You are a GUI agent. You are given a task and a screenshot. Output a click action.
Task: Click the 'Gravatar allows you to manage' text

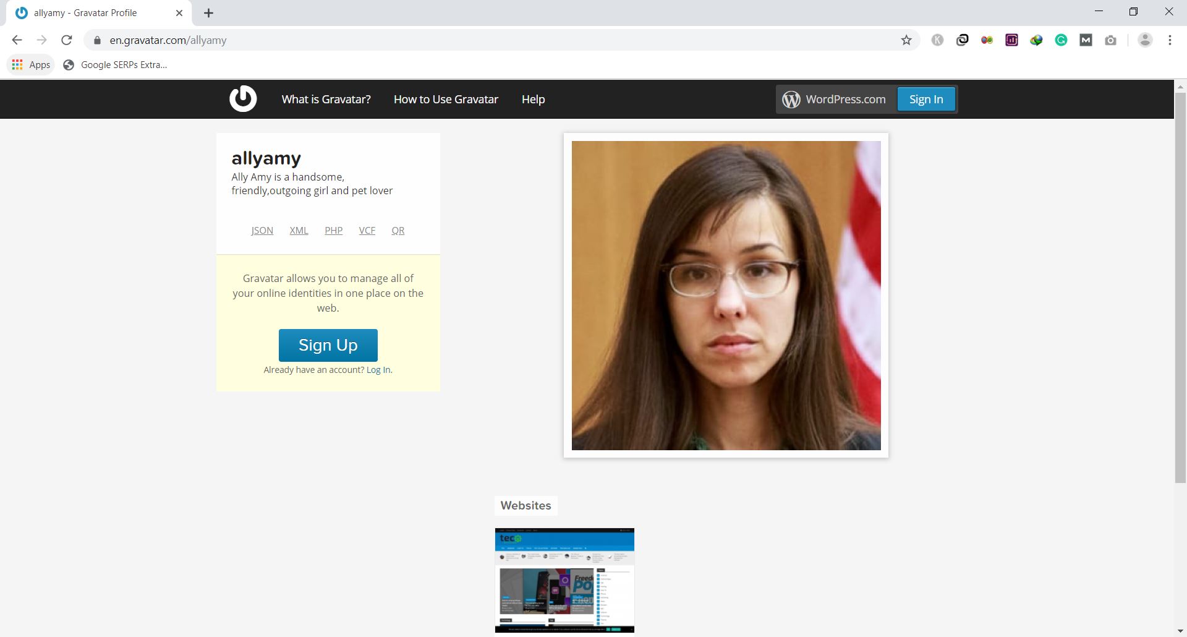[x=328, y=293]
